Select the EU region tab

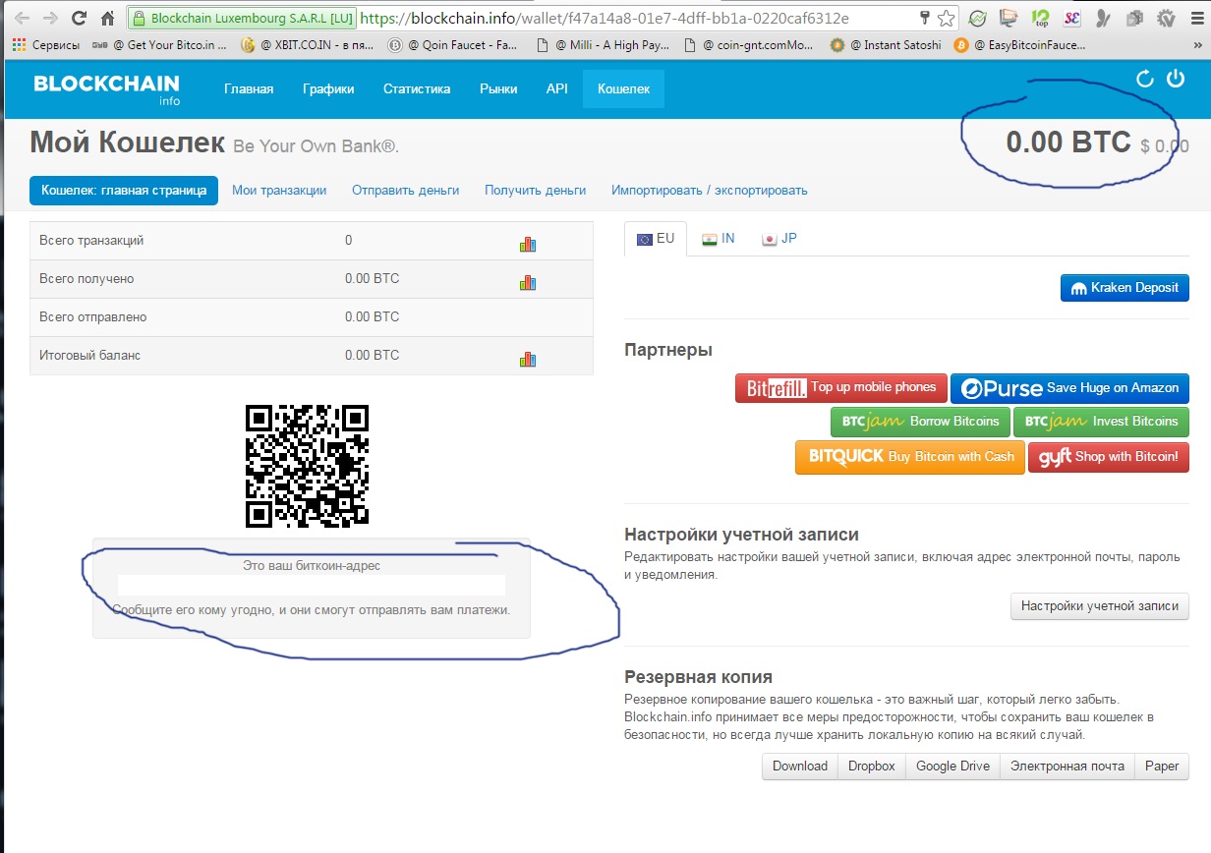tap(656, 239)
